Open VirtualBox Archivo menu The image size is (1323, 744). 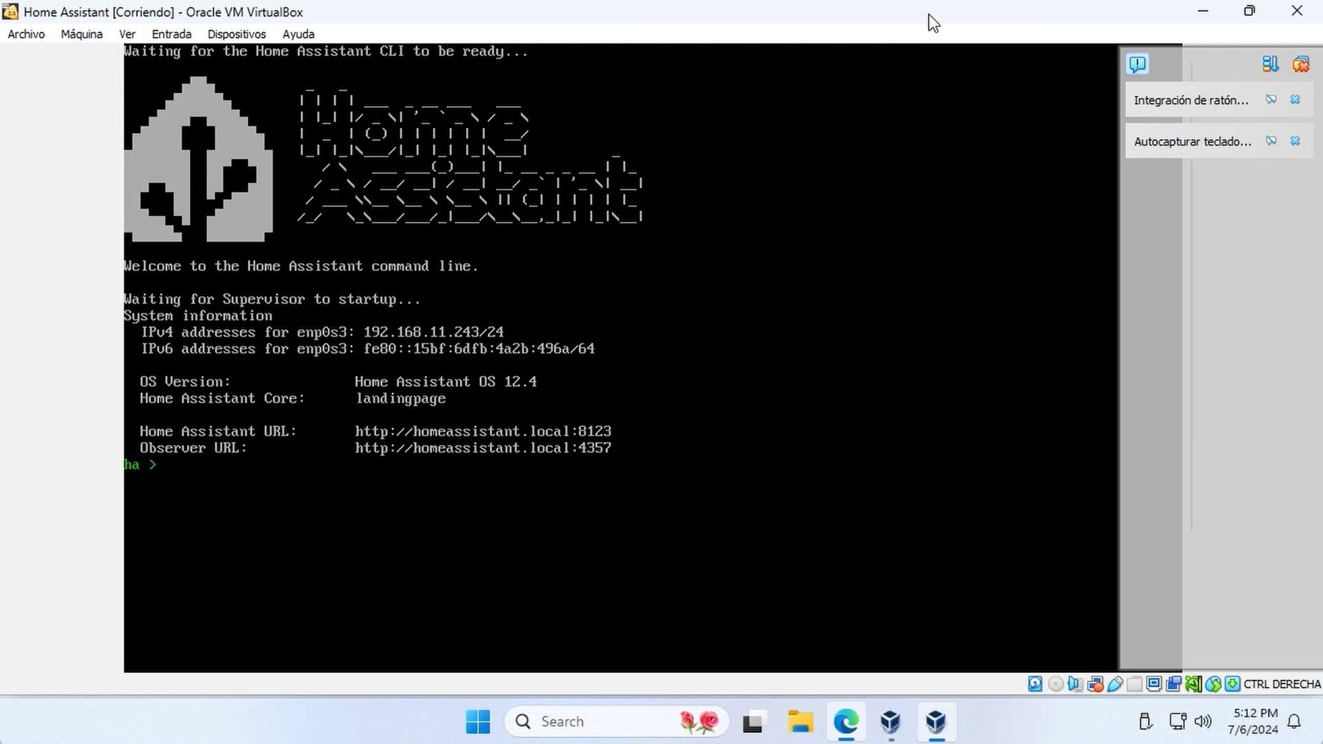click(25, 34)
